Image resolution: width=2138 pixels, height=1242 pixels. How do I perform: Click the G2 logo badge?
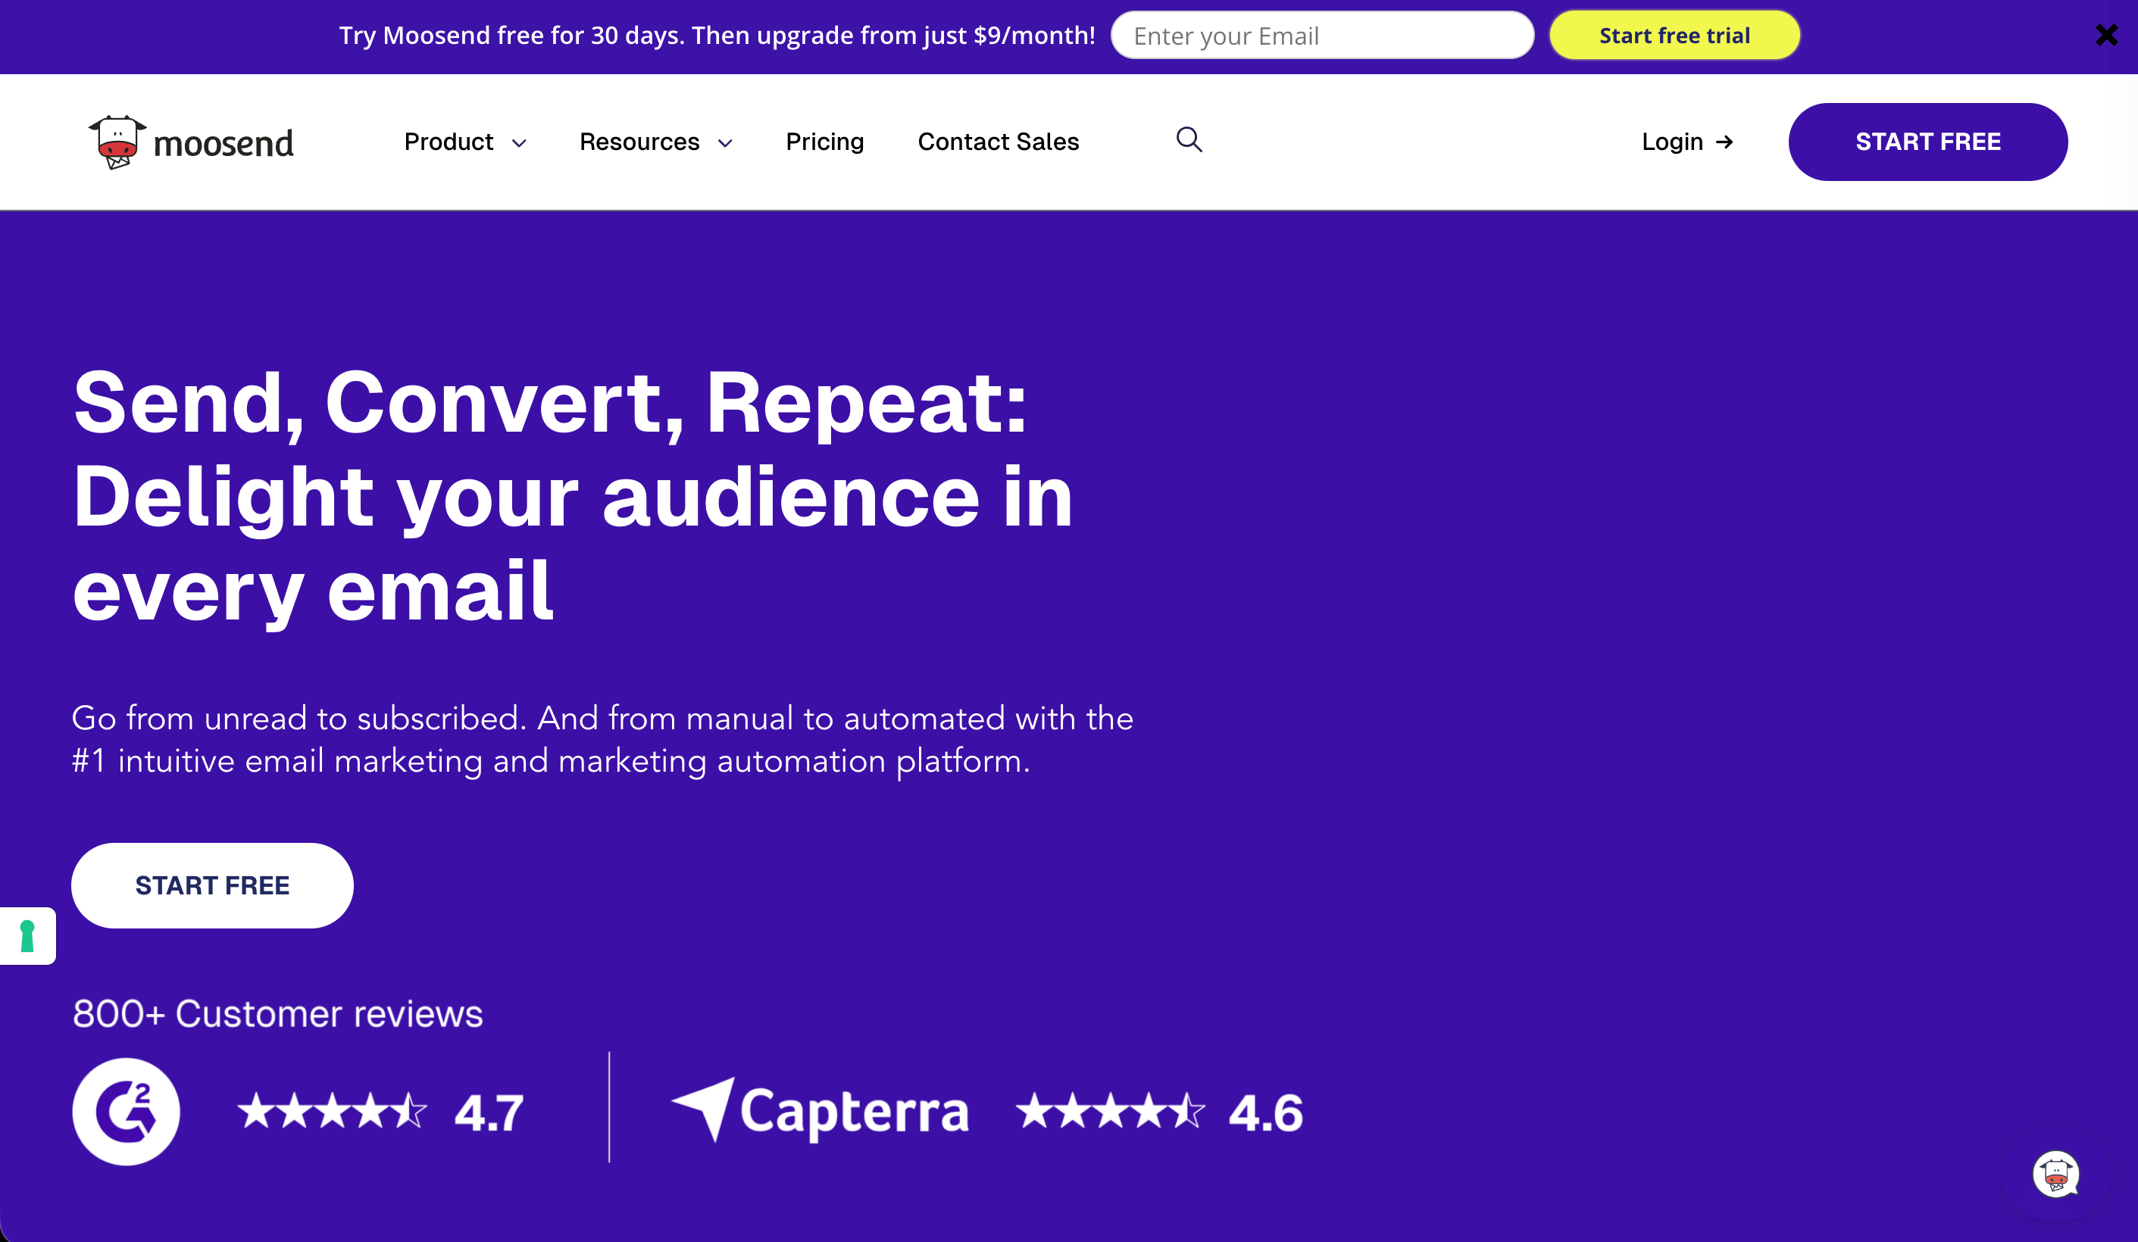(x=127, y=1111)
